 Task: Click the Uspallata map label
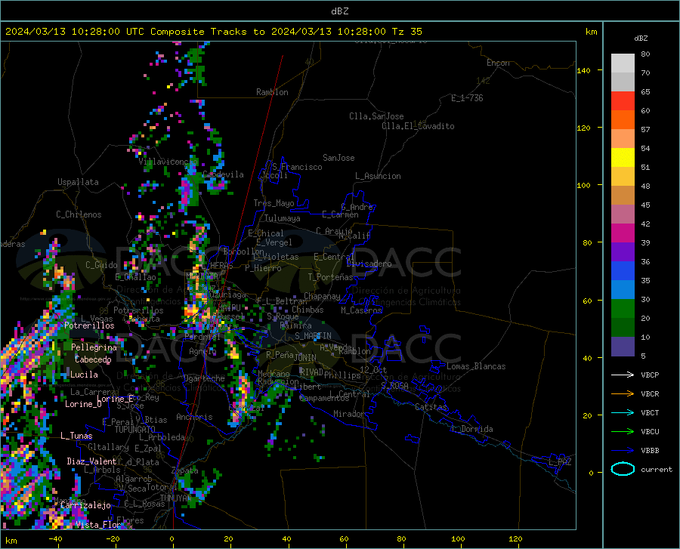78,182
